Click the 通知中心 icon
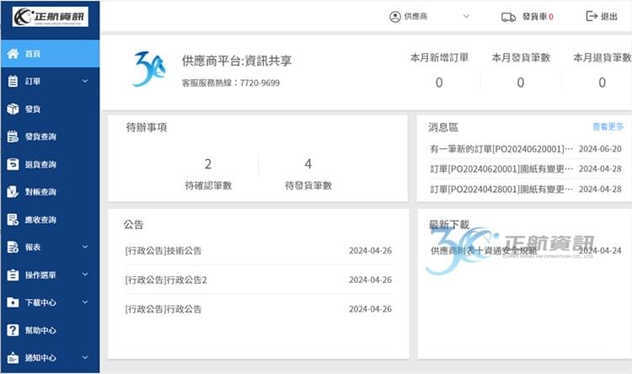Screen dimensions: 632x374 pyautogui.click(x=13, y=357)
